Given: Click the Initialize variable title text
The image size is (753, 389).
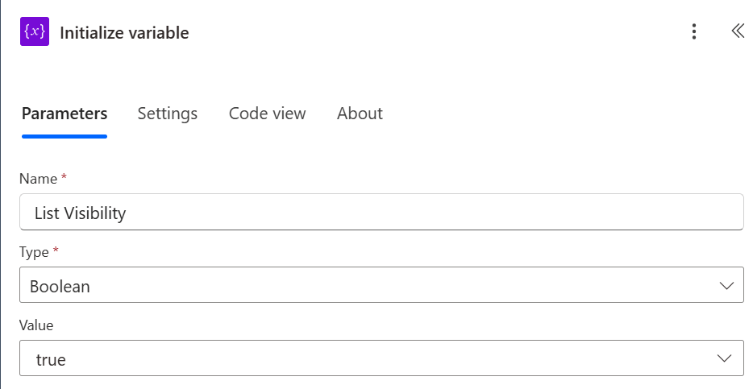Looking at the screenshot, I should [124, 33].
